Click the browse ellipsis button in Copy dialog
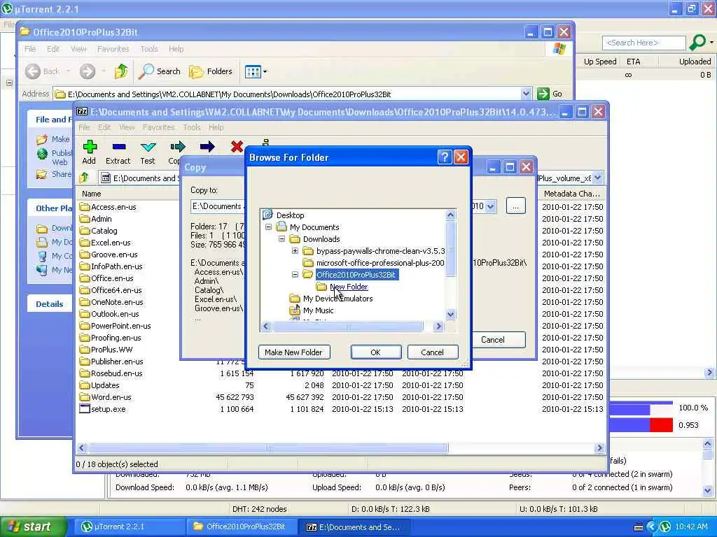 tap(515, 206)
